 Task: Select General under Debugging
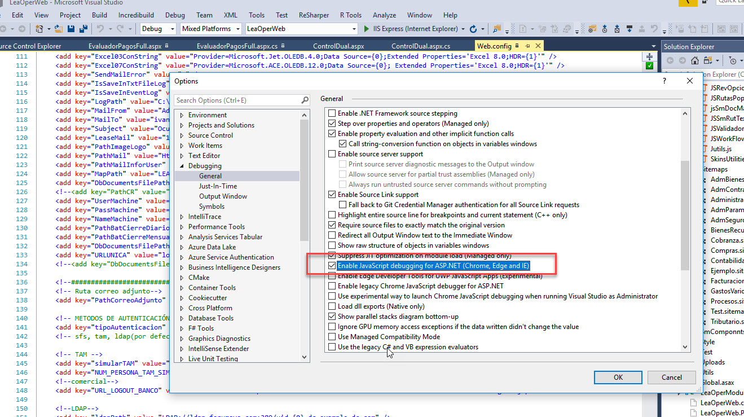pyautogui.click(x=210, y=176)
